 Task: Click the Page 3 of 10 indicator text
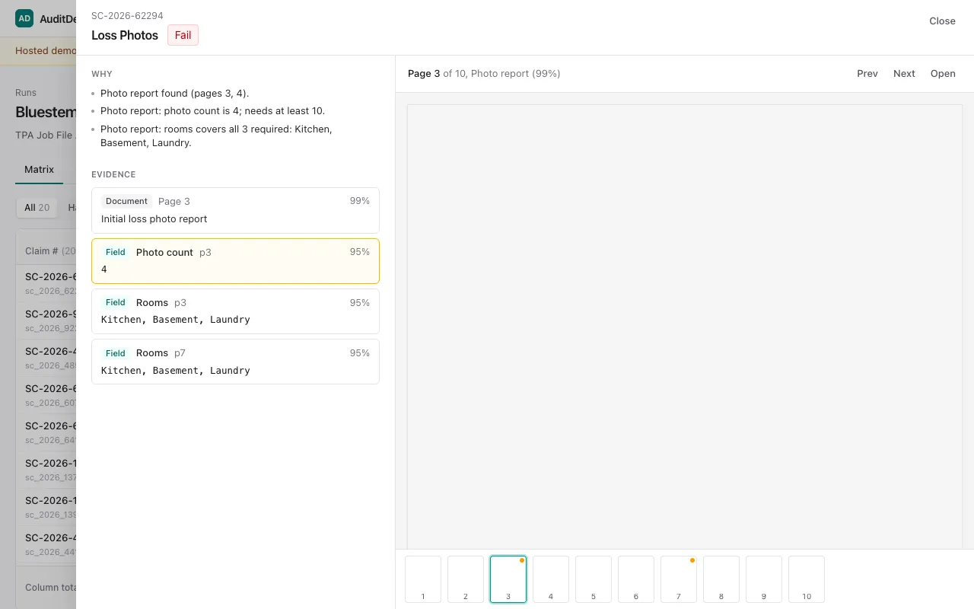[484, 74]
